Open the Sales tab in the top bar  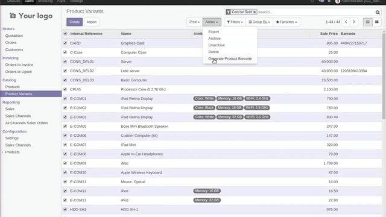pyautogui.click(x=29, y=1)
